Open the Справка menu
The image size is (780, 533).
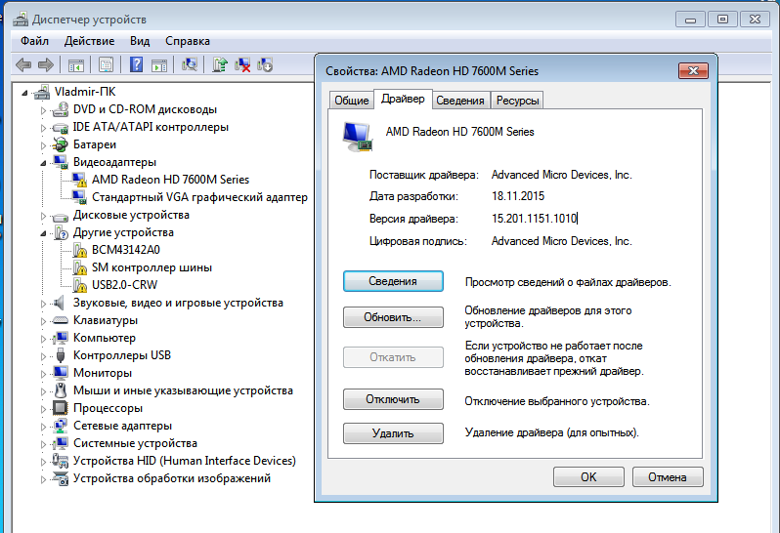(x=188, y=41)
